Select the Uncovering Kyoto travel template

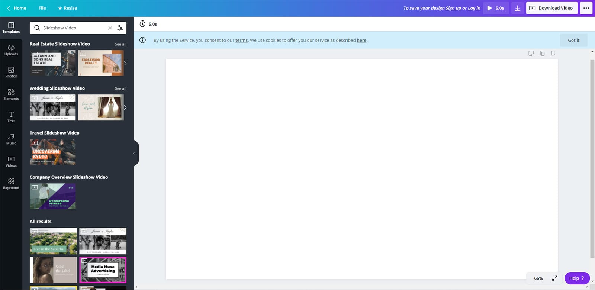[x=52, y=152]
